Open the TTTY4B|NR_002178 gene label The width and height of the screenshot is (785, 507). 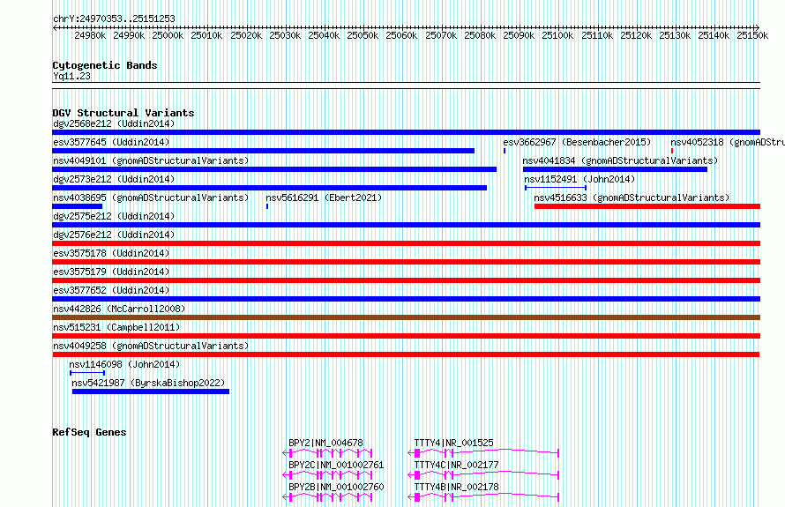point(456,487)
